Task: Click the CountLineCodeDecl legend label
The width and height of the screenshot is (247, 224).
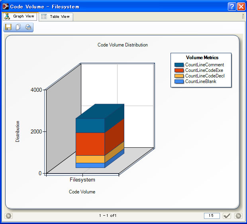Action: click(205, 76)
